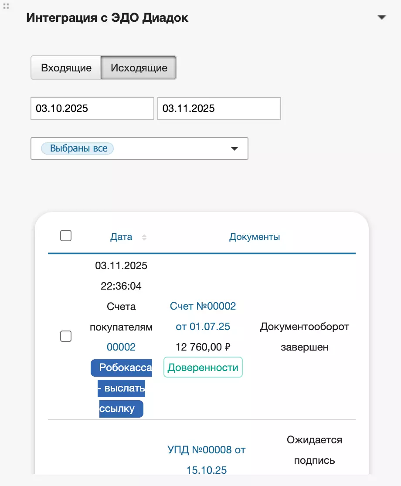Click the Выбраны все chip label

click(78, 148)
